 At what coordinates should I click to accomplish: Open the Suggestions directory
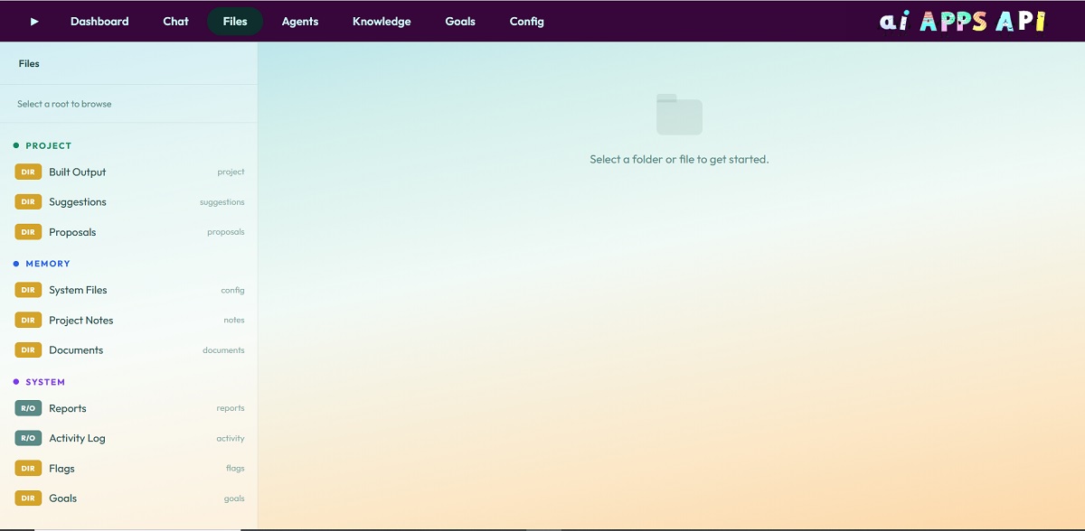coord(129,202)
